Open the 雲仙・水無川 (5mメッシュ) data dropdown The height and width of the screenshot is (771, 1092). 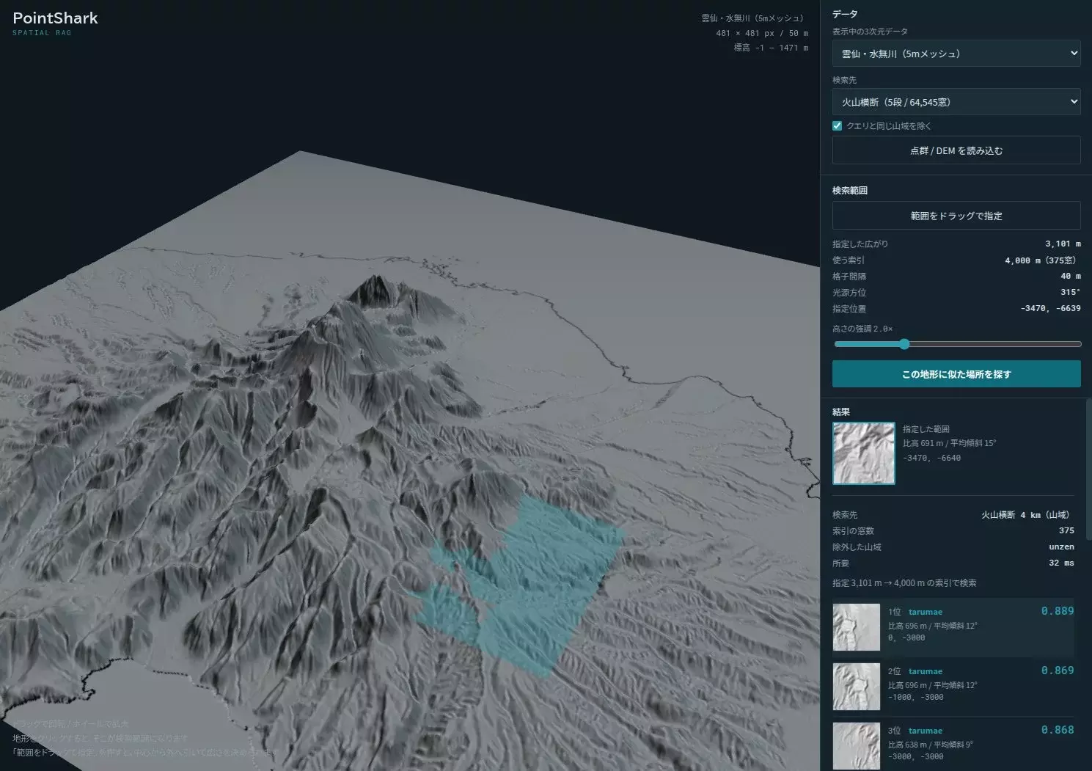956,54
